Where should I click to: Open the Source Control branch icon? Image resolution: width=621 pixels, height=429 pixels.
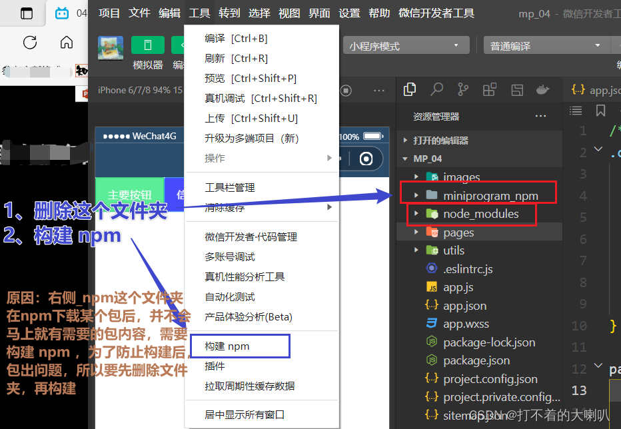tap(463, 89)
